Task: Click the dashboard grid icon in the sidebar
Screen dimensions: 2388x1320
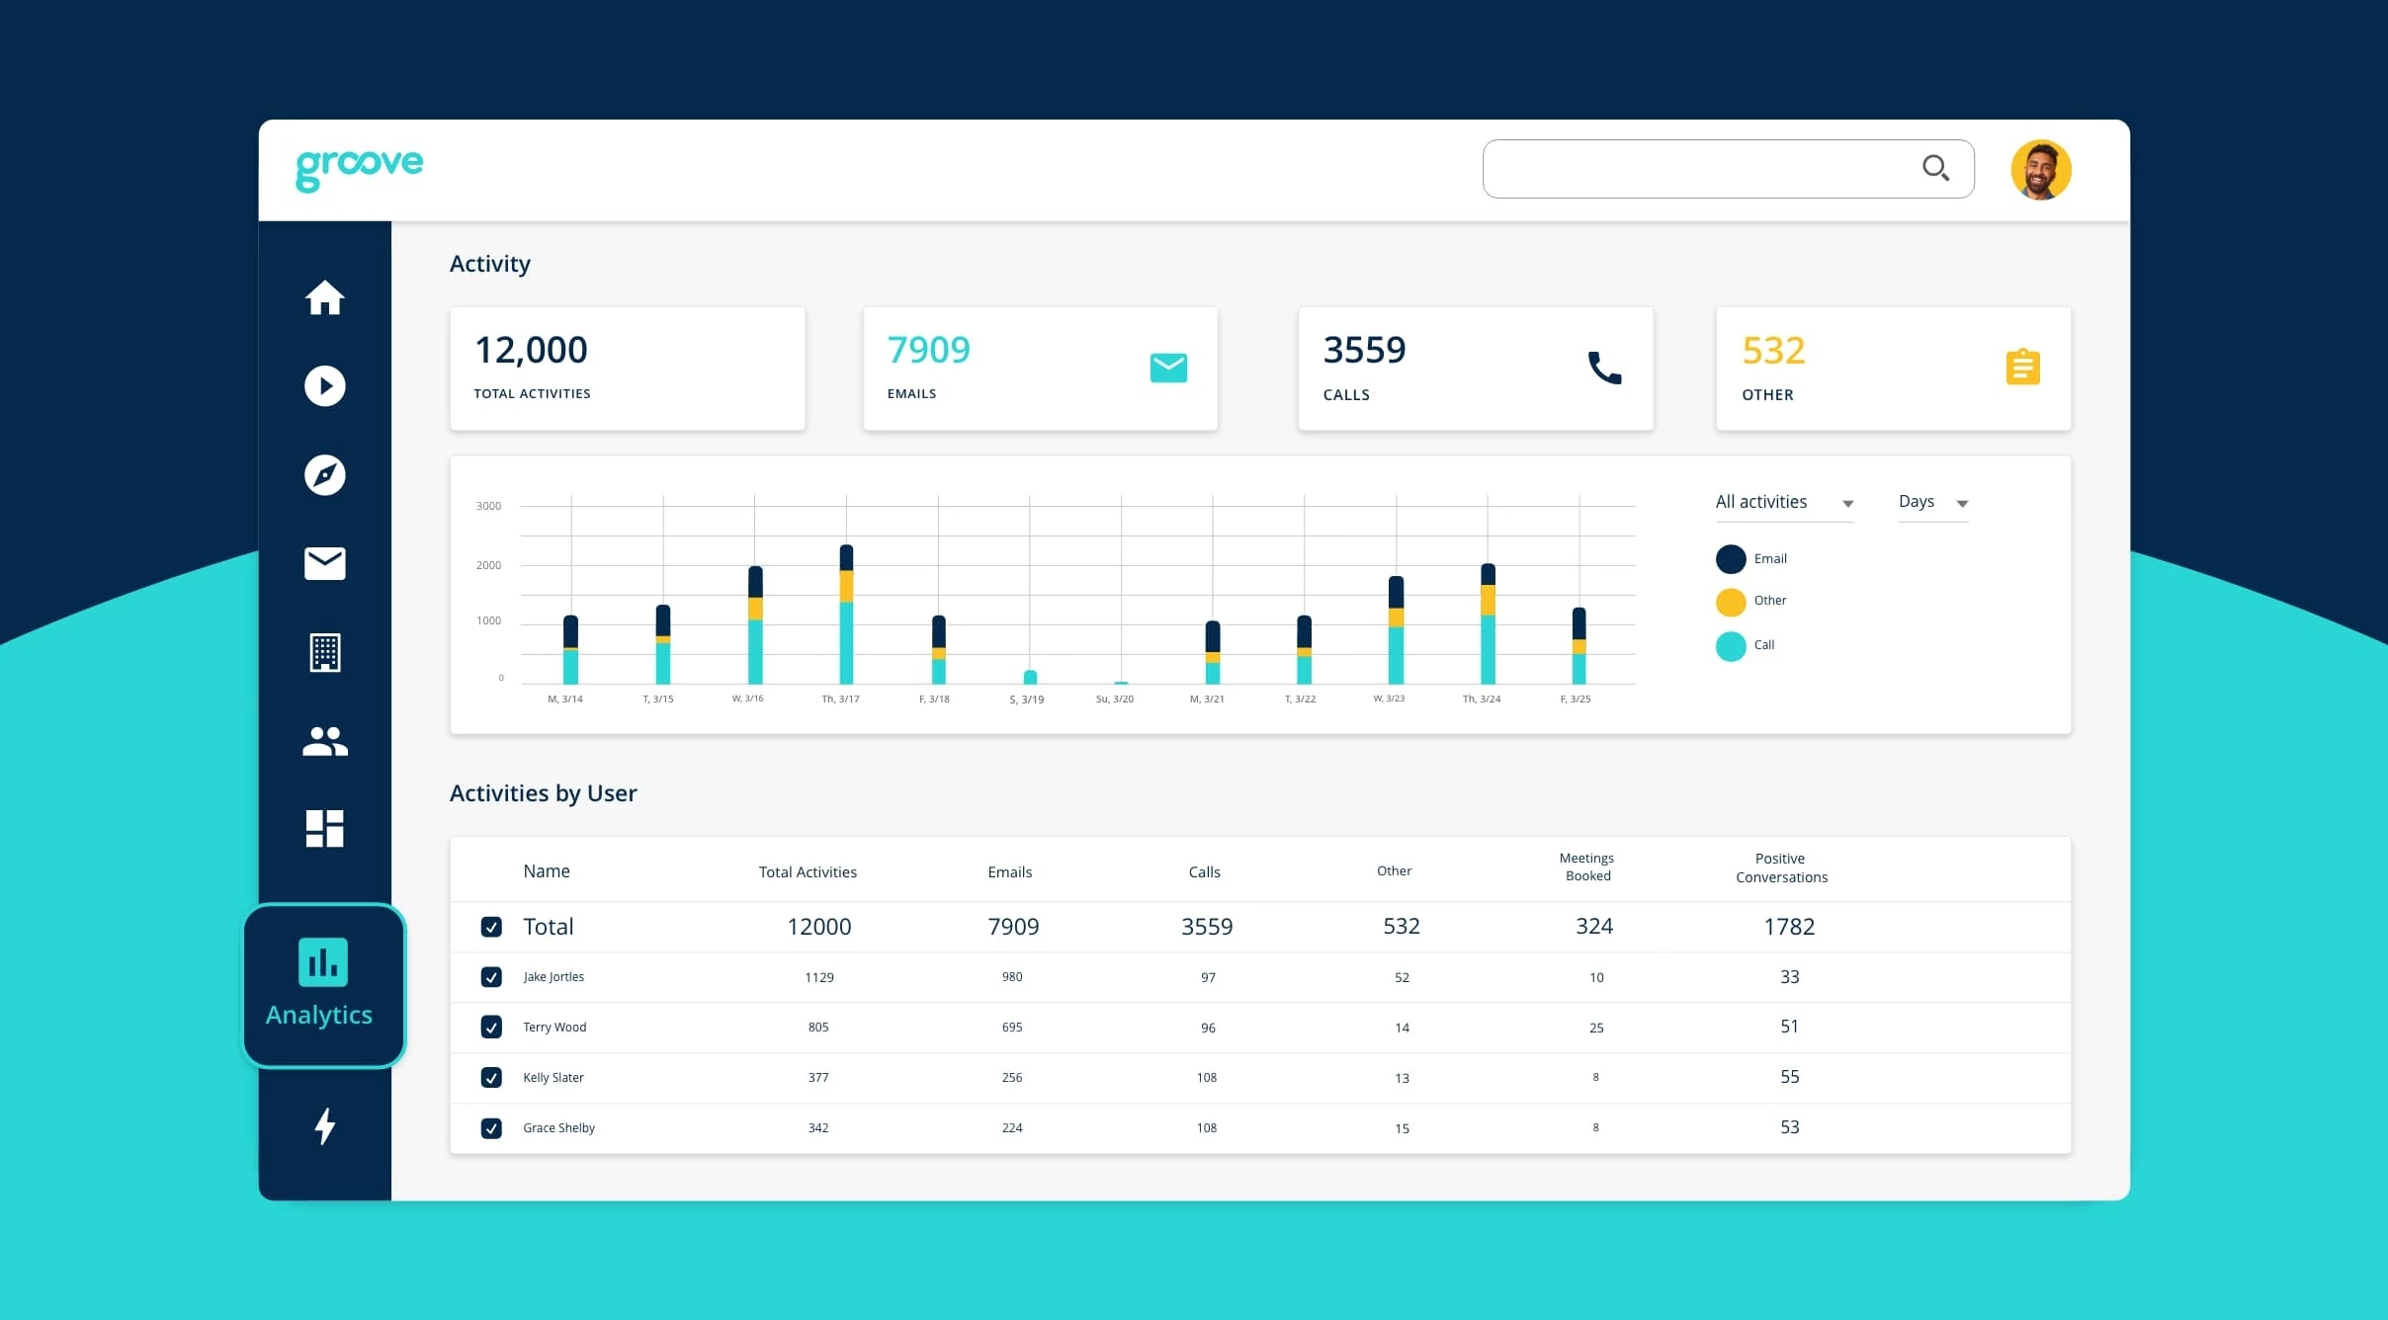Action: point(324,828)
